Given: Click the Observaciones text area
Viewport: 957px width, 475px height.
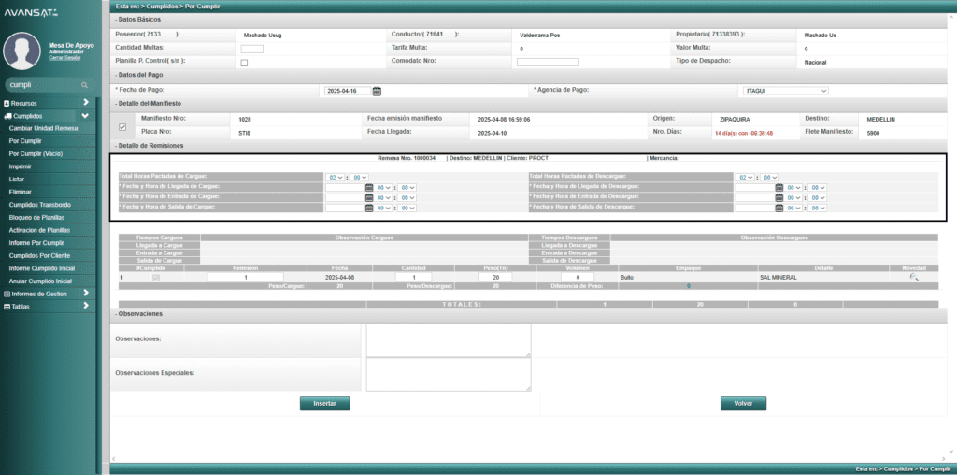Looking at the screenshot, I should 449,340.
